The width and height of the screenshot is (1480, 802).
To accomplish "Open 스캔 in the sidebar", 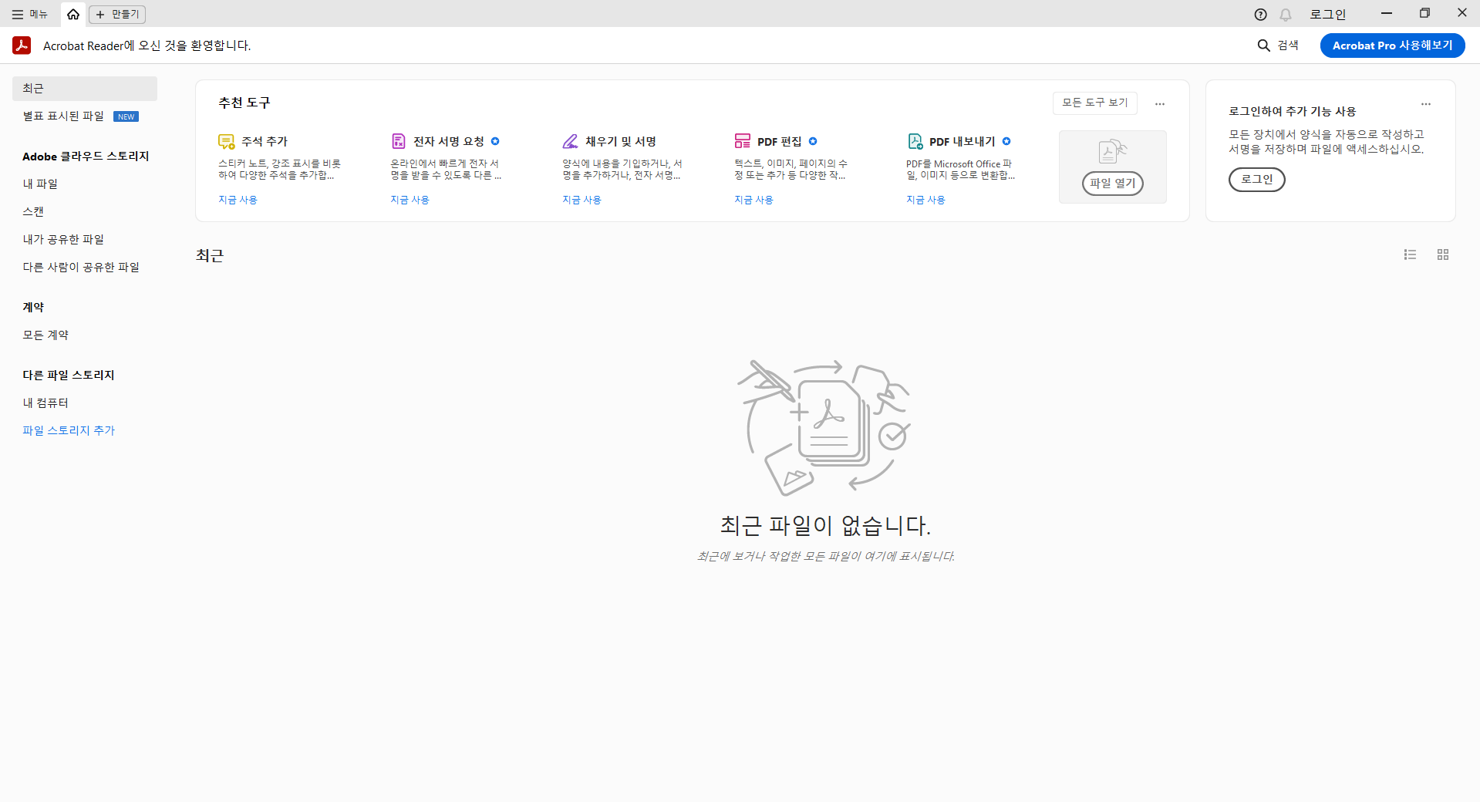I will tap(33, 211).
